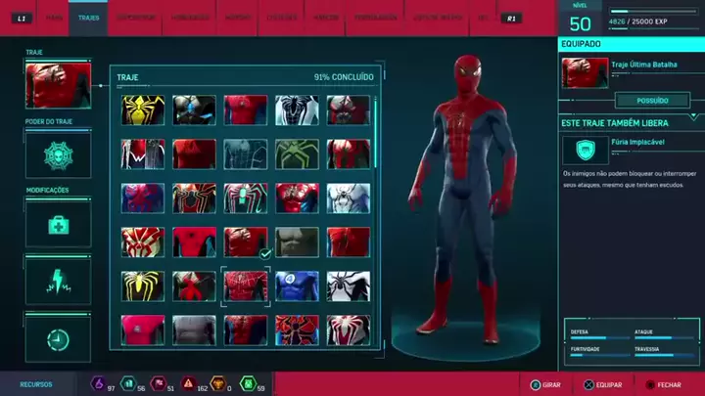Click the R1 next tab indicator

[511, 19]
